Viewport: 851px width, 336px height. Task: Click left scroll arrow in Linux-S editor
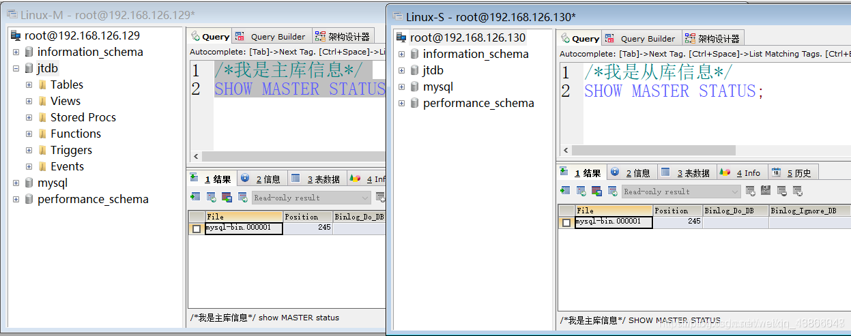[x=566, y=151]
